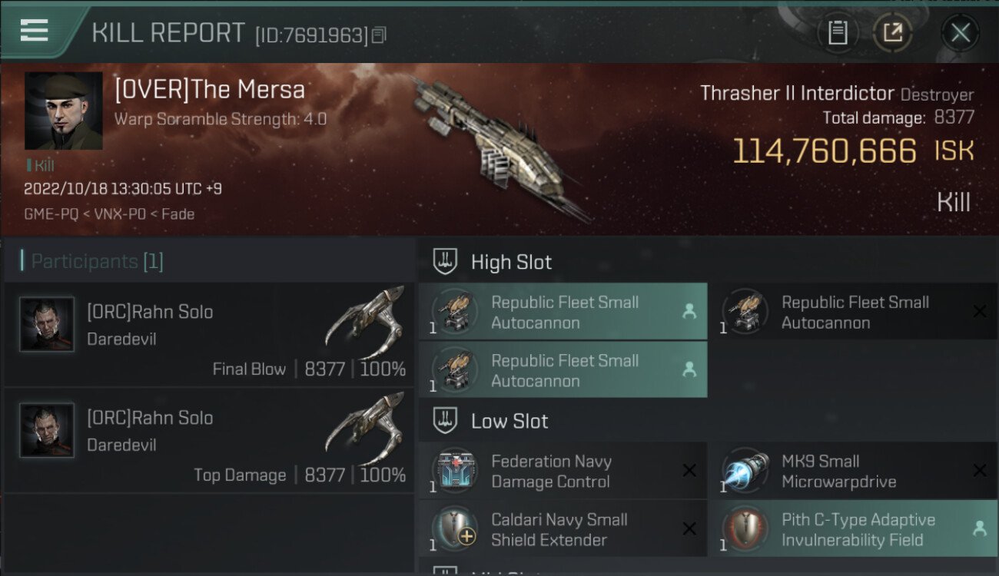Open the hamburger menu icon
The width and height of the screenshot is (999, 576).
(x=35, y=31)
